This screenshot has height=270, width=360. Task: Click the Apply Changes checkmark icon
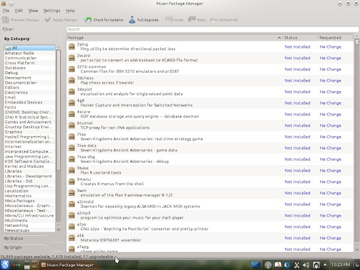point(48,20)
